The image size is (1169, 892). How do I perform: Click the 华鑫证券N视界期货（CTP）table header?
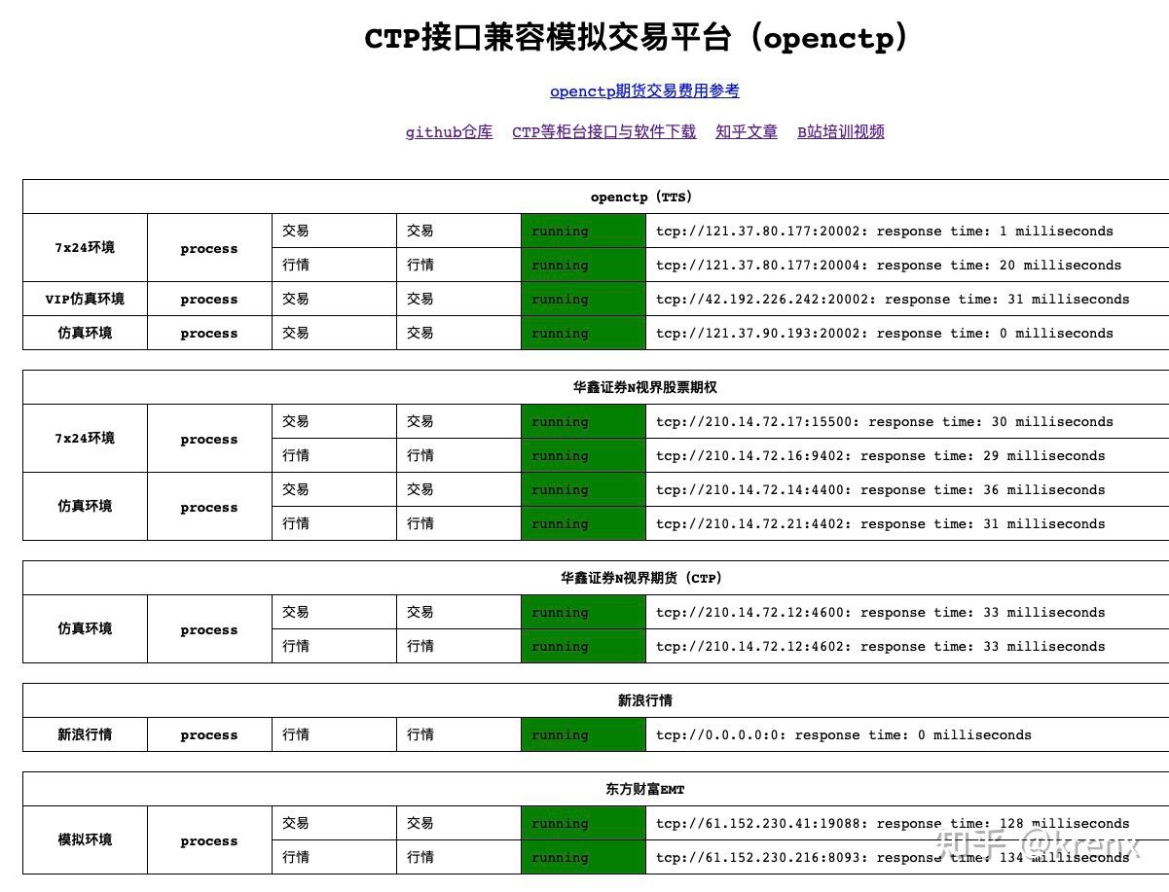click(x=644, y=577)
